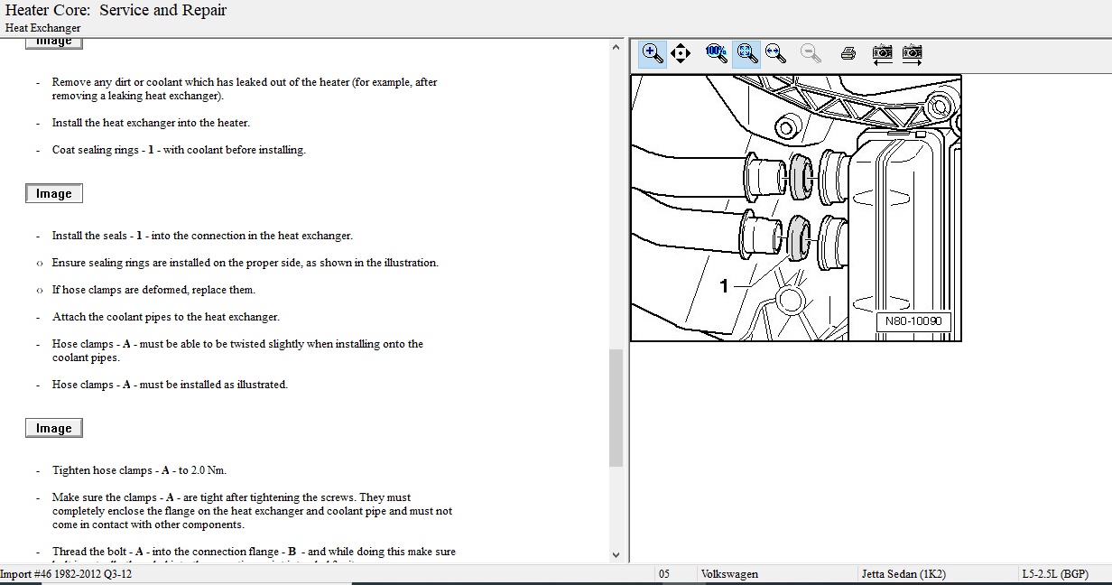This screenshot has width=1112, height=585.
Task: Click the grayed zoom out magnifier
Action: pos(811,53)
